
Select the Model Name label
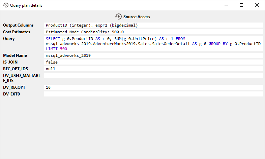tap(15, 55)
